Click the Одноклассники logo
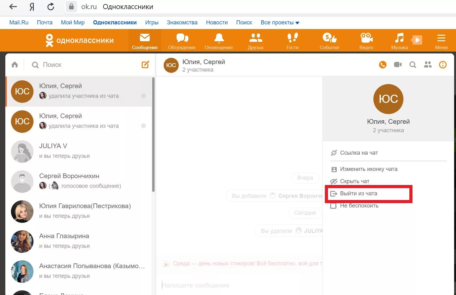456x295 pixels. pyautogui.click(x=79, y=40)
